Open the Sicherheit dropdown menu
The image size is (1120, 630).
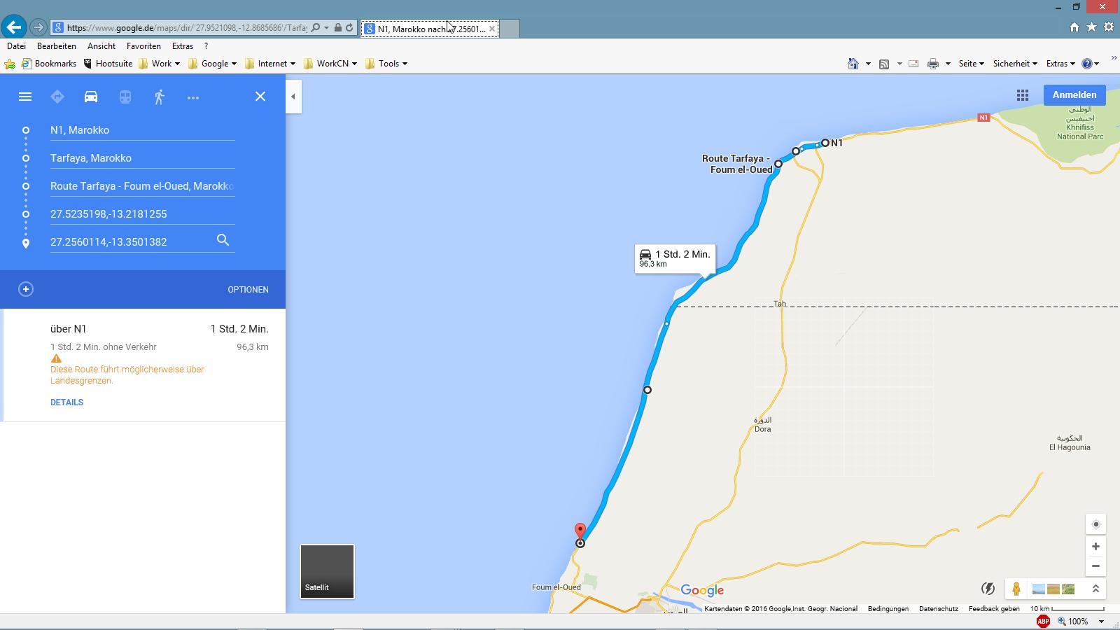pyautogui.click(x=1014, y=64)
